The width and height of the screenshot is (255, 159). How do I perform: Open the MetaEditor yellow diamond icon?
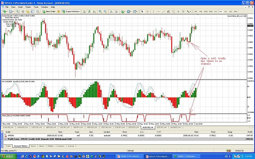pyautogui.click(x=58, y=11)
